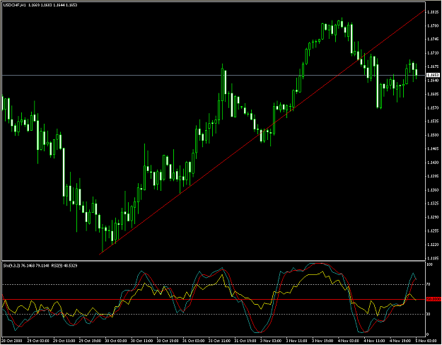
Task: Click the current price label 1.1653
Action: click(x=433, y=75)
